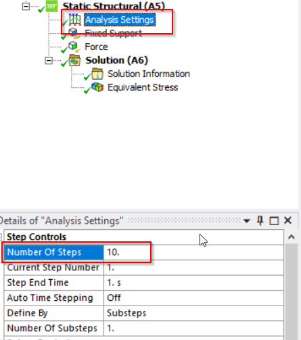
Task: Click the Static Structural green icon
Action: tap(51, 6)
